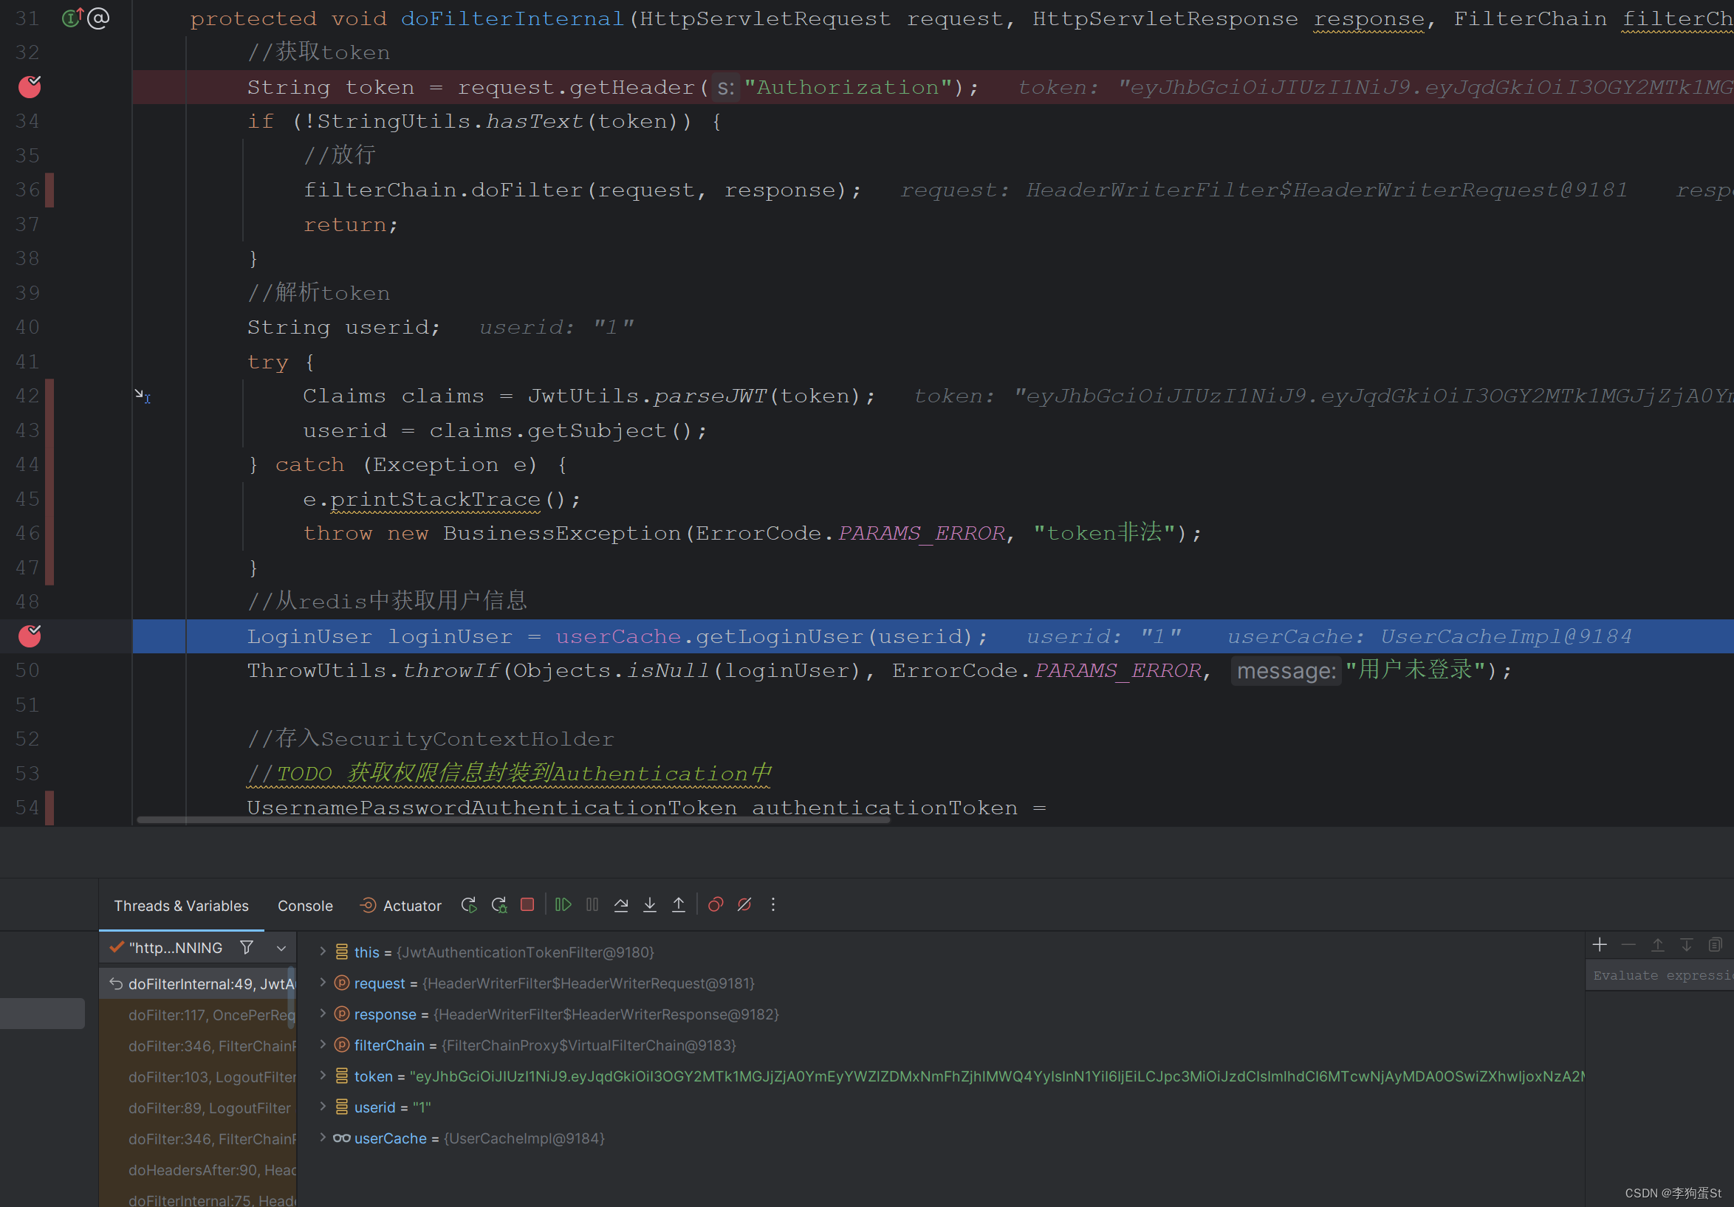1734x1207 pixels.
Task: Click the smart step gutter icon on line 42
Action: 143,396
